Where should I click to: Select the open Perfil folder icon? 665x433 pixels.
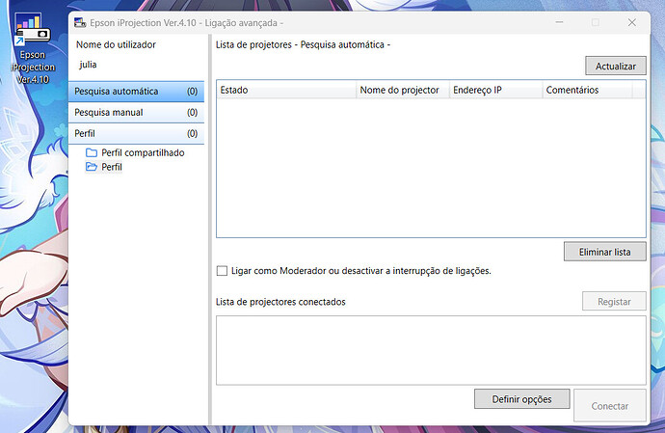click(92, 167)
